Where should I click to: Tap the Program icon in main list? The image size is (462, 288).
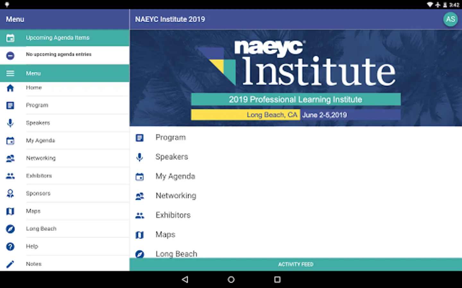tap(140, 138)
